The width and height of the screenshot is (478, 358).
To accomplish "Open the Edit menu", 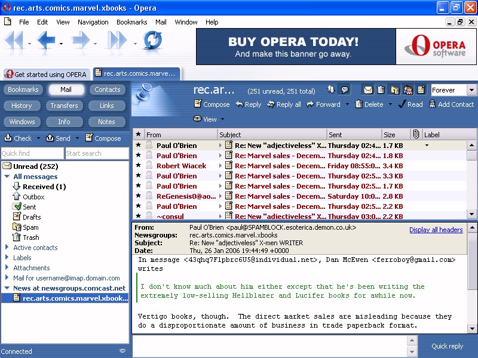I will click(42, 22).
